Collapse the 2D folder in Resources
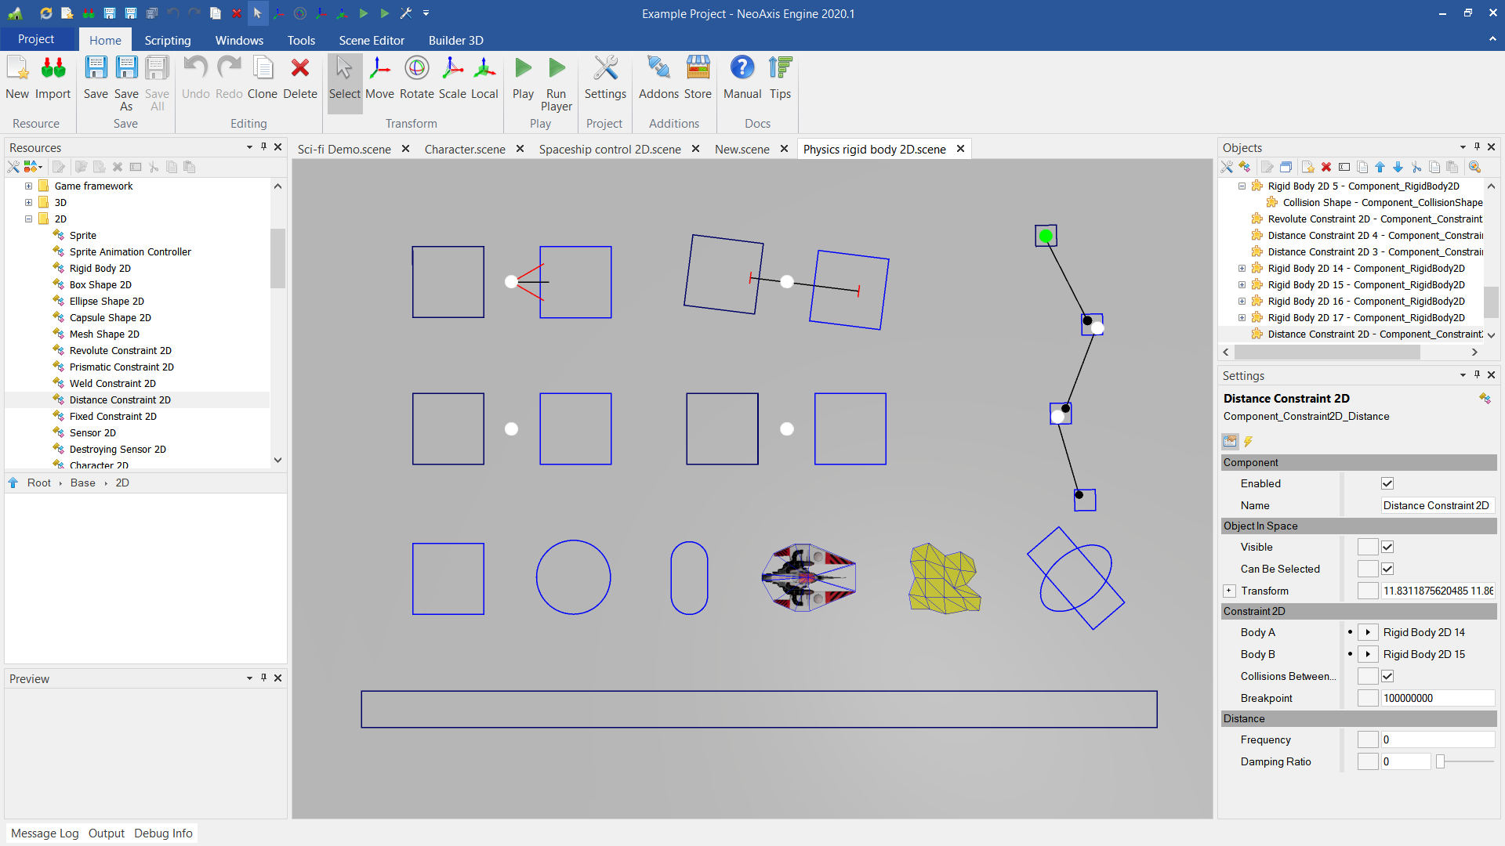1505x846 pixels. coord(28,219)
